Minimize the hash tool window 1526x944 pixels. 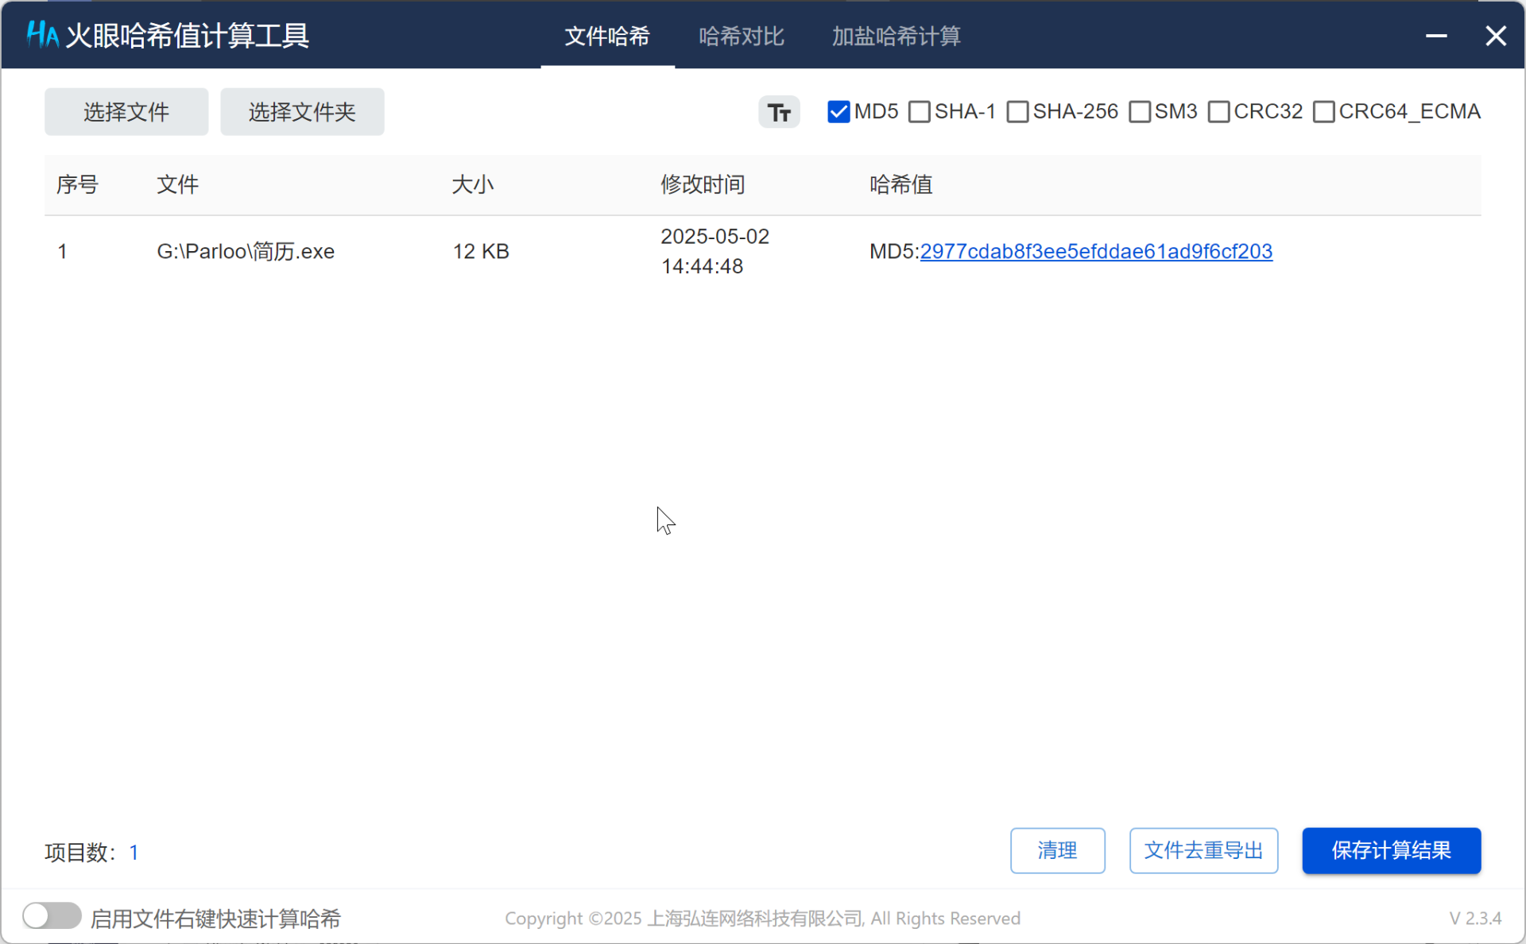click(1435, 36)
